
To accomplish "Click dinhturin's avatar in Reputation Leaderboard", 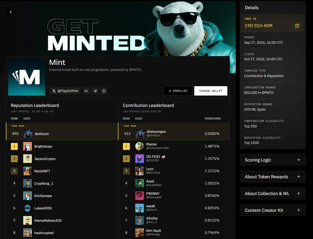I will click(x=28, y=134).
